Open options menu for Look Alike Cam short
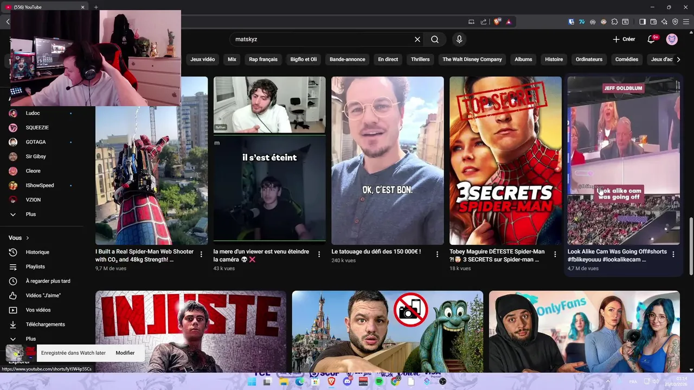Screen dimensions: 694x390 (673, 254)
